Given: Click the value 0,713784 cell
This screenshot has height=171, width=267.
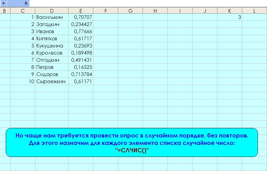Looking at the screenshot, I should pos(81,74).
